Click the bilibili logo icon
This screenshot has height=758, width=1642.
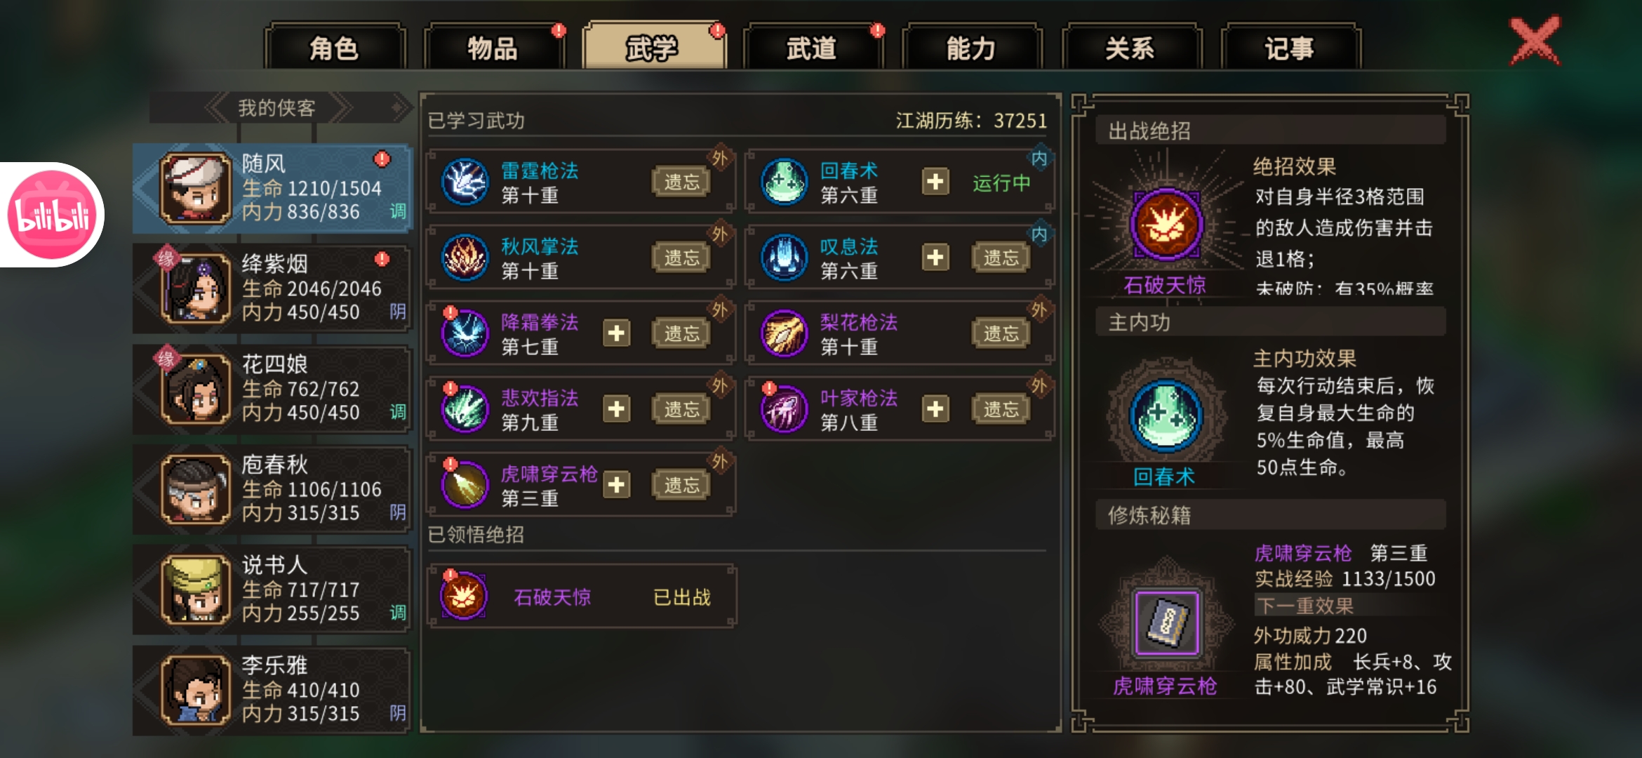point(52,215)
